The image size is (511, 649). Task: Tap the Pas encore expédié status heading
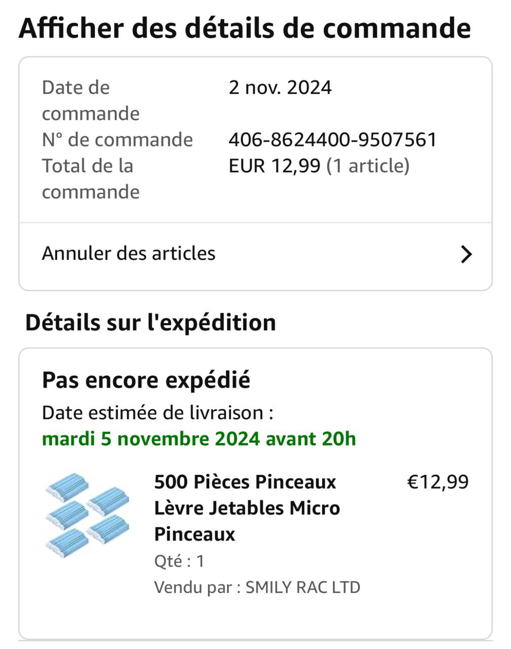tap(146, 380)
